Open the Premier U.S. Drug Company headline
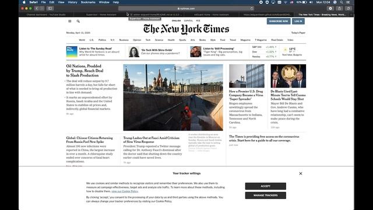The width and height of the screenshot is (373, 210). pyautogui.click(x=246, y=95)
